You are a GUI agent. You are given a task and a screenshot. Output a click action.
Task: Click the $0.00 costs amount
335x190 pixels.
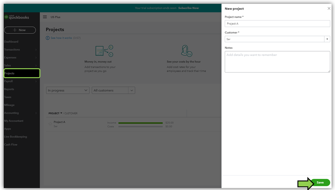tap(169, 126)
